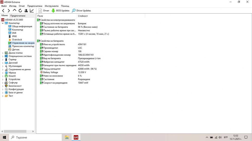Select the IPMI tree item
252x141 pixels.
pos(13,36)
